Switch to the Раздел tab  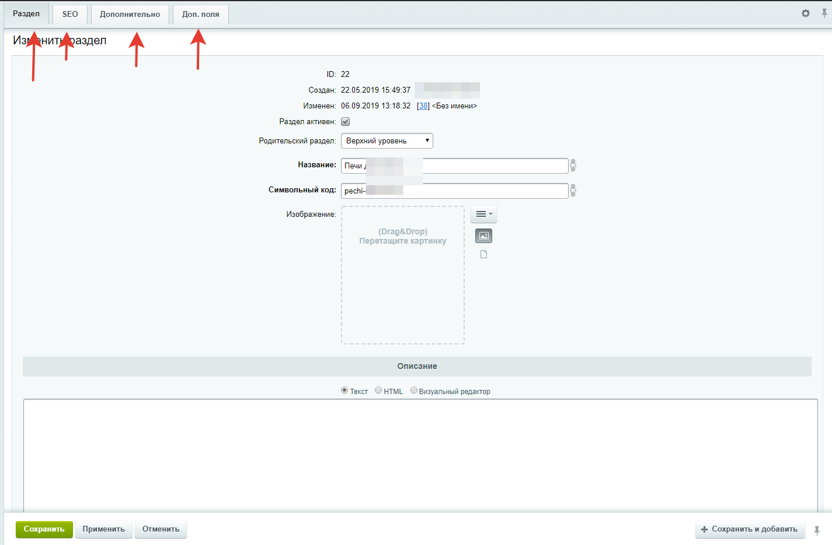pos(26,14)
